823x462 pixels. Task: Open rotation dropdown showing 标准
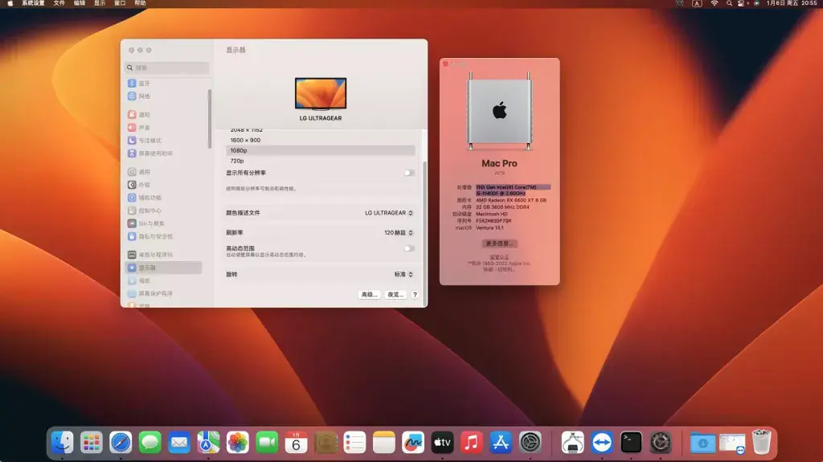point(403,274)
